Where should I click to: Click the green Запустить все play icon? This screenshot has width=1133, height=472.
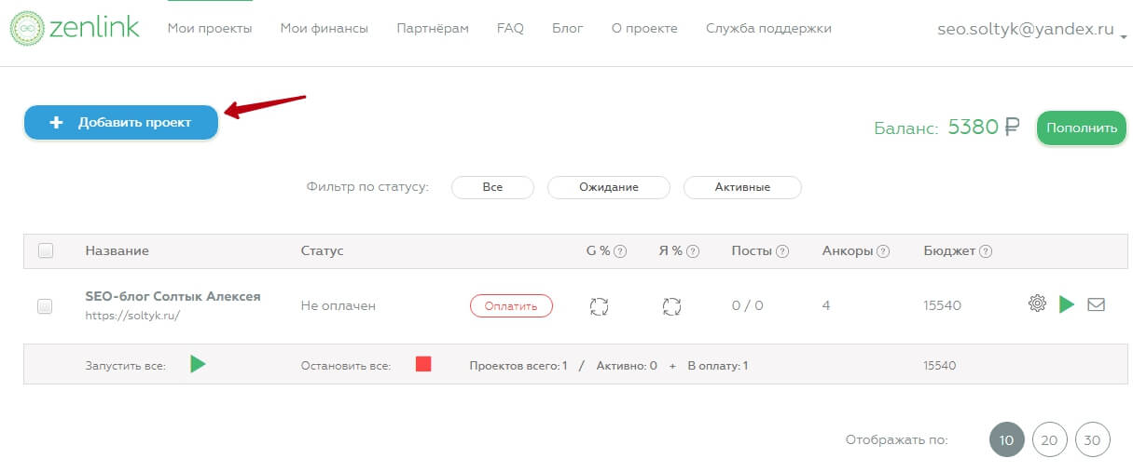[x=198, y=364]
